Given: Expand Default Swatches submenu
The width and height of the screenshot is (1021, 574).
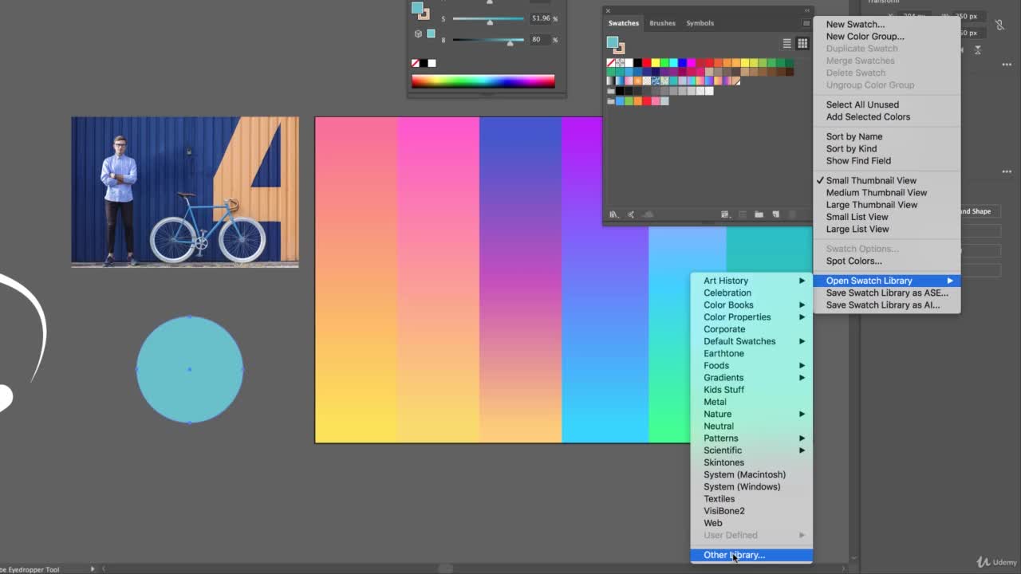Looking at the screenshot, I should pos(751,341).
